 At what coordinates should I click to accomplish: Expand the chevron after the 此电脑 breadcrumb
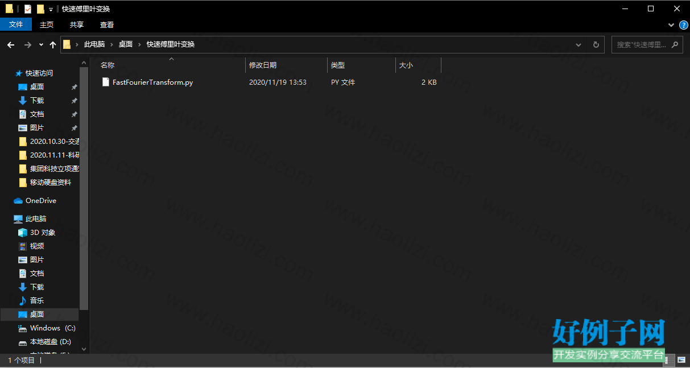(111, 44)
